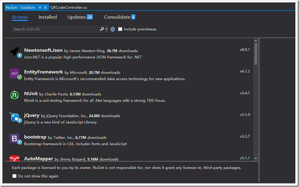Check the Do not show this again box
Screen dimensions: 299x187
click(x=14, y=176)
